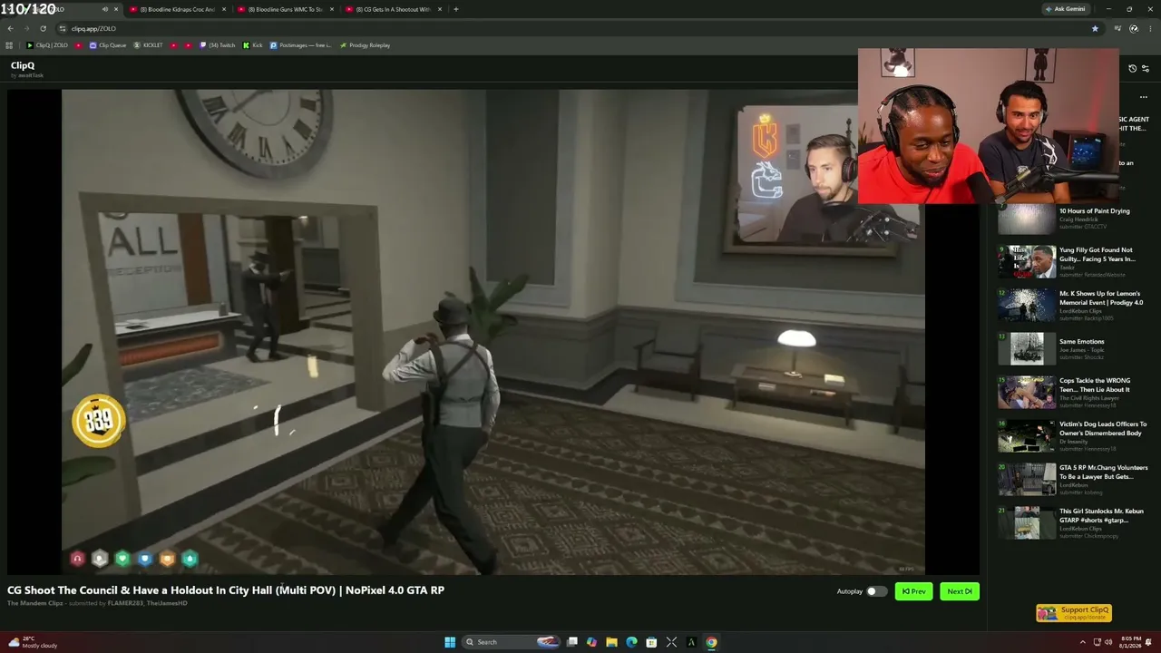This screenshot has width=1161, height=653.
Task: Open Microsoft Edge from the taskbar
Action: (x=631, y=642)
